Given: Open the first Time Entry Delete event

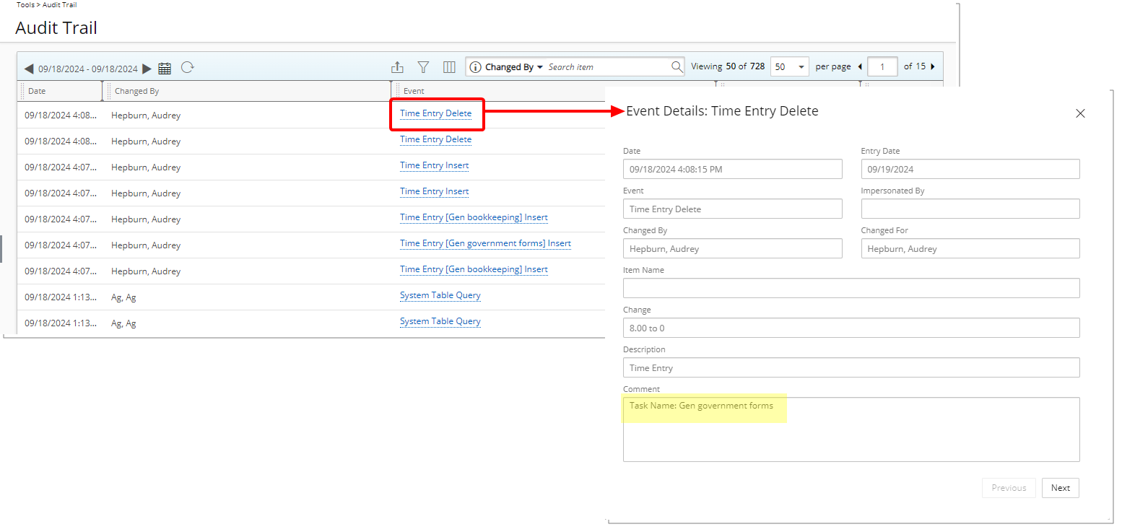Looking at the screenshot, I should (437, 113).
